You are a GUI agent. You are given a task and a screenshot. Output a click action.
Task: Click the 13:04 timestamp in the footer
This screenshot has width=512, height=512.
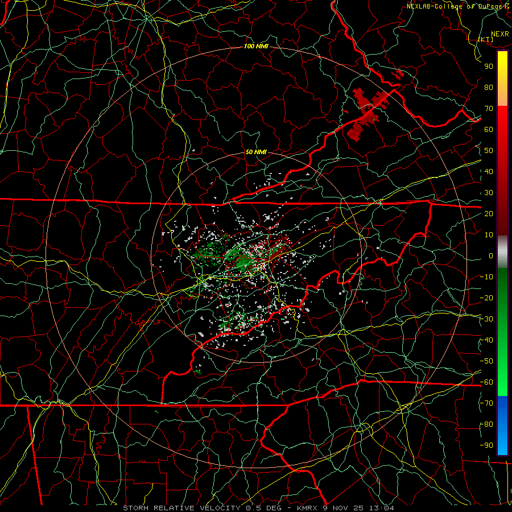[x=382, y=508]
